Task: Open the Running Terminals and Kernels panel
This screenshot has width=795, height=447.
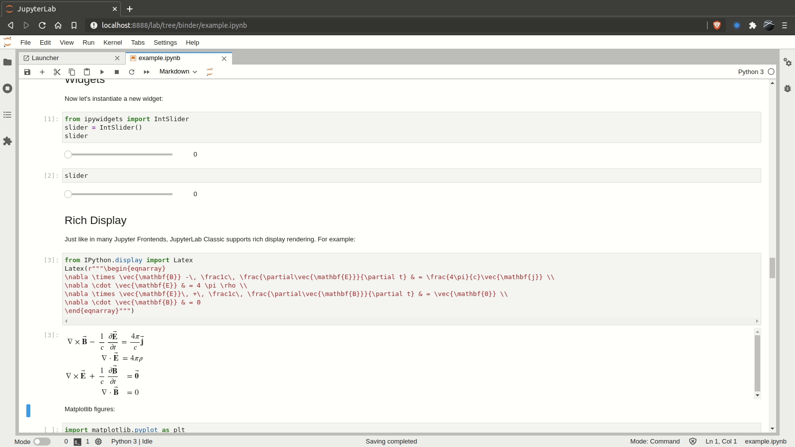Action: (7, 88)
